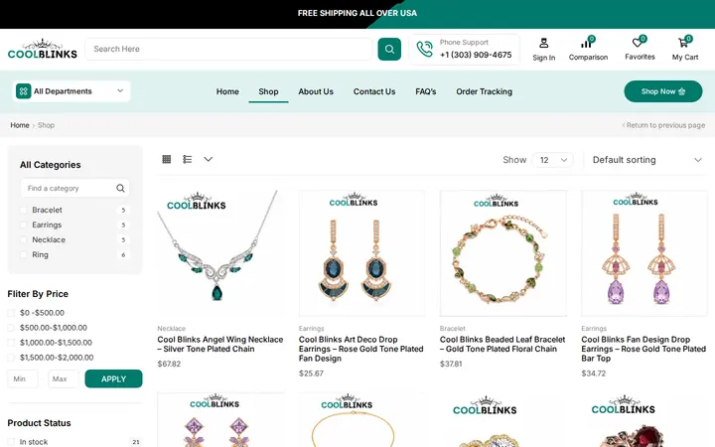Viewport: 715px width, 447px height.
Task: View Favorites via the heart icon
Action: tap(637, 43)
